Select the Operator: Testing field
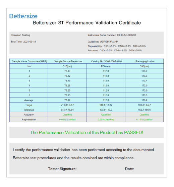This screenshot has width=174, height=187. 20,35
